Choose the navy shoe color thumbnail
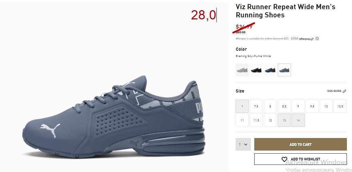 click(x=270, y=70)
